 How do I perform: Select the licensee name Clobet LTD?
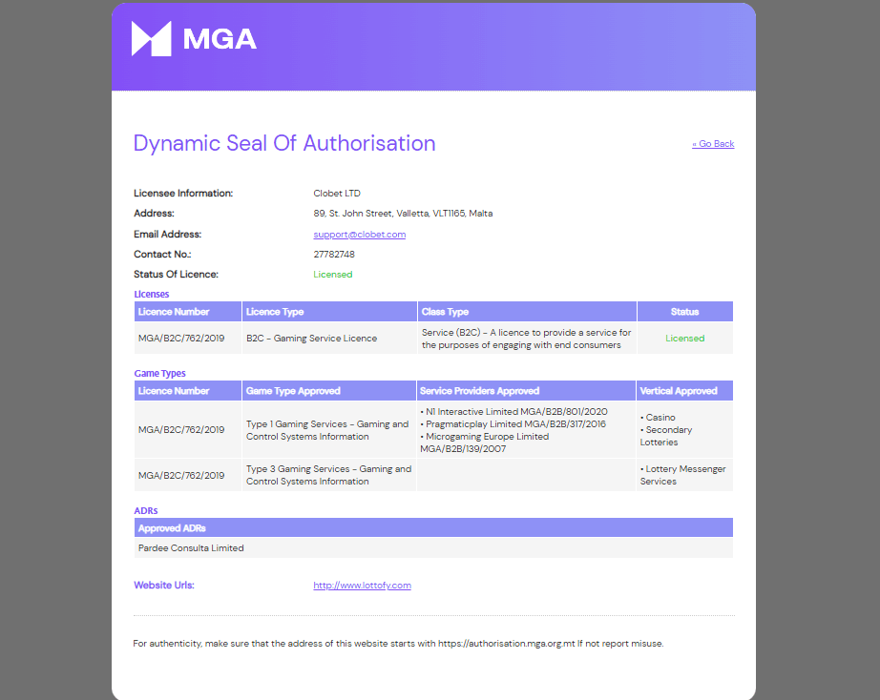click(337, 193)
